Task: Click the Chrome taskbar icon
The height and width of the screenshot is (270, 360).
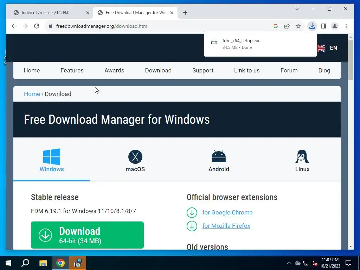Action: click(x=60, y=263)
